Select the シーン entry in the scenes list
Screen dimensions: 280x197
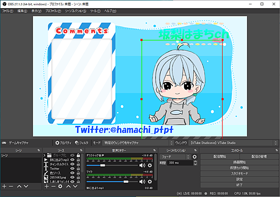coord(21,156)
